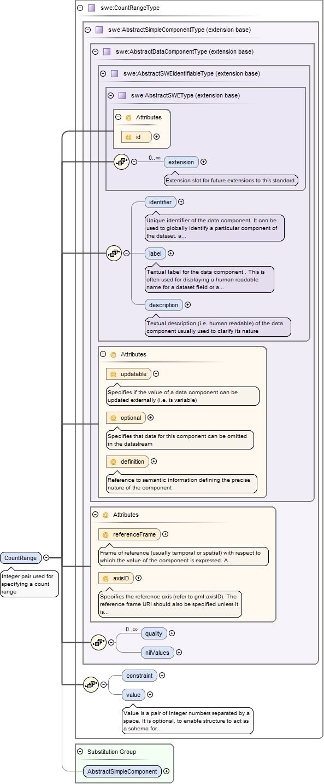Collapse the swe:AbstractDataComponentType section
Viewport: 324px width, 784px height.
[x=96, y=51]
